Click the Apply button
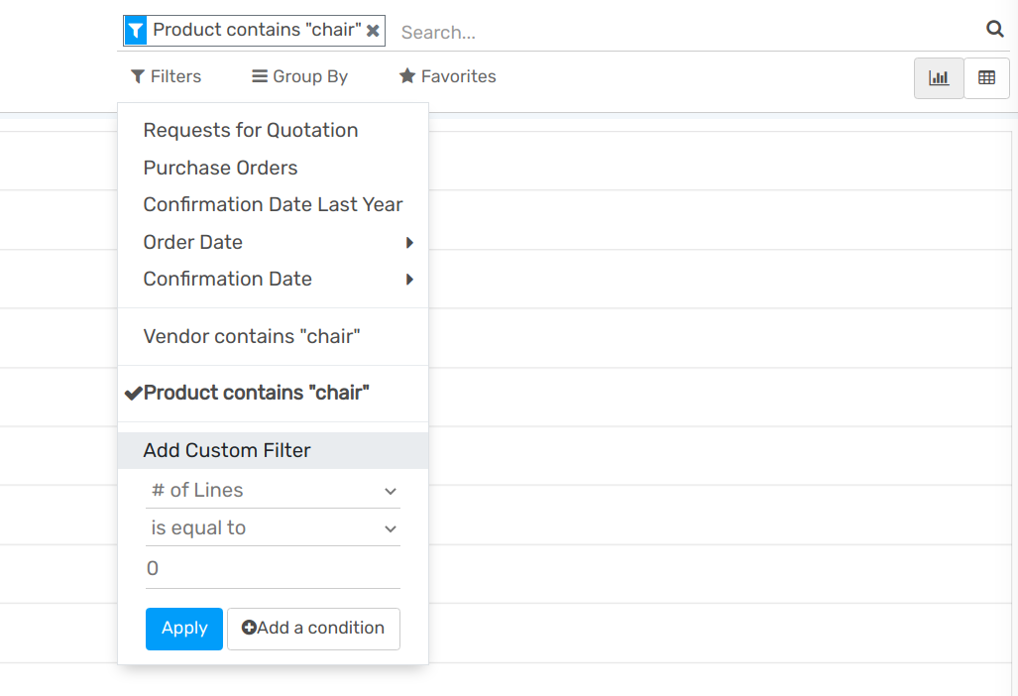The height and width of the screenshot is (696, 1018). point(183,629)
